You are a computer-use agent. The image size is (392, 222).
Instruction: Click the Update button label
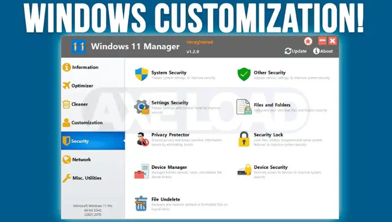[x=299, y=51]
